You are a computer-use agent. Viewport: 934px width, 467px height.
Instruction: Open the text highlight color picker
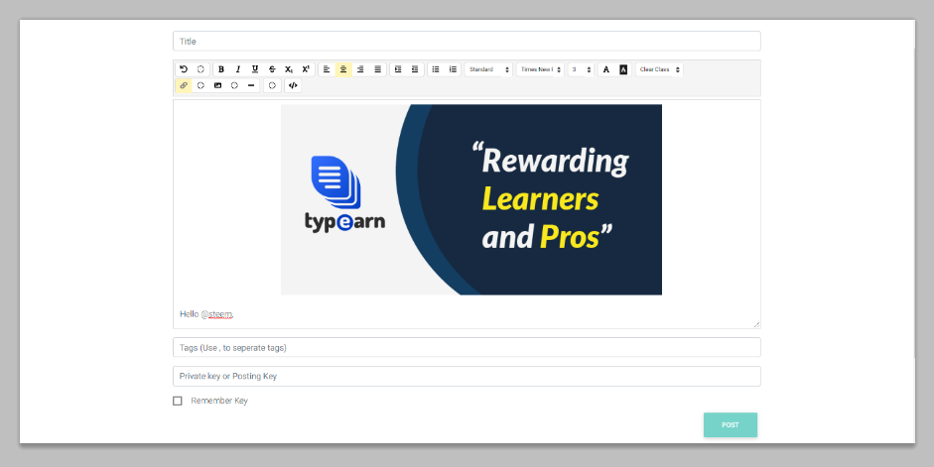(x=623, y=69)
